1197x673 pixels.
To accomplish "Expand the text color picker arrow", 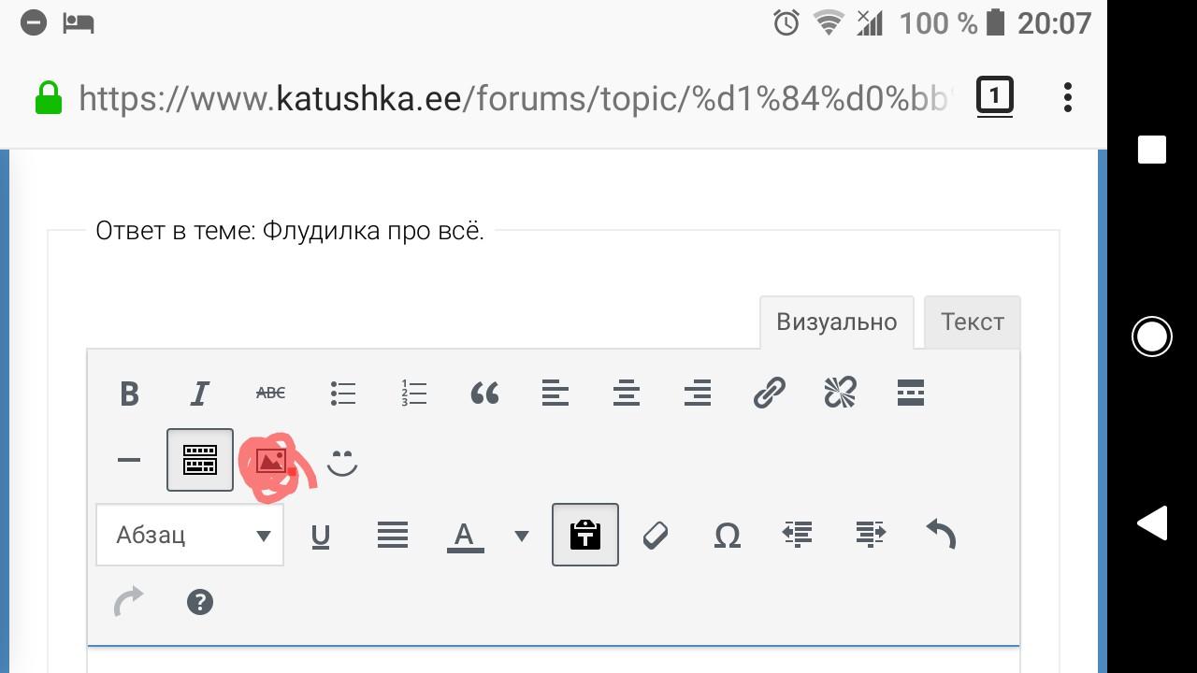I will point(522,536).
